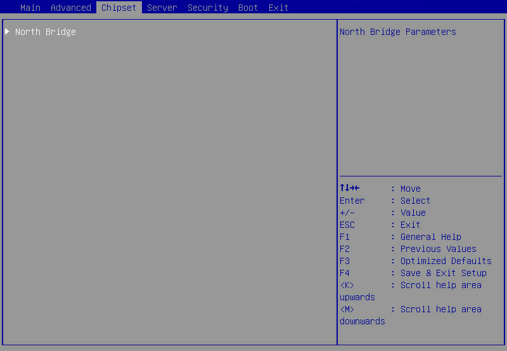Click the word 'upwards' in help

pyautogui.click(x=357, y=297)
